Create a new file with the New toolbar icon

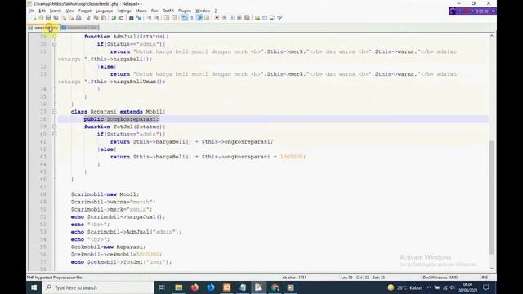(x=34, y=18)
